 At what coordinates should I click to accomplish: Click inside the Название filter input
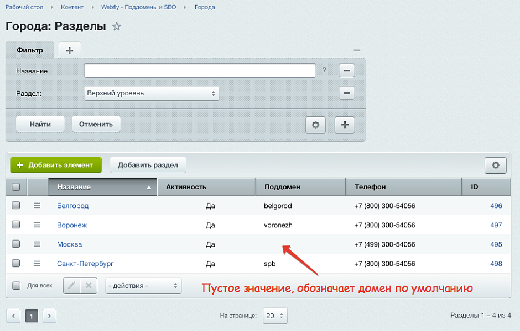pyautogui.click(x=199, y=70)
